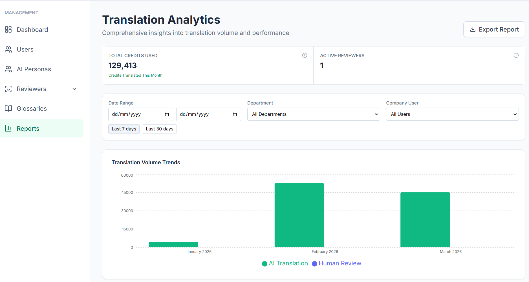Click the download icon on Export Report
The height and width of the screenshot is (282, 529).
(x=473, y=29)
